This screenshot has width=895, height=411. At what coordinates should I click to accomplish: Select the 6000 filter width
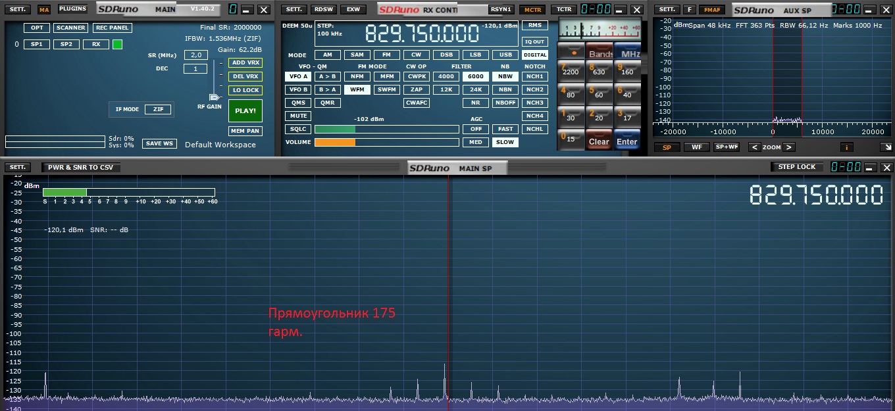[x=476, y=76]
